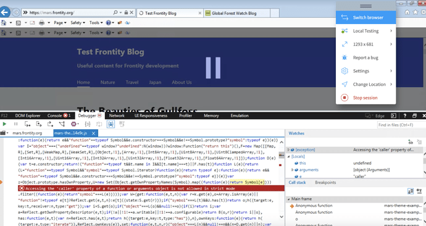This screenshot has height=226, width=426.
Task: Toggle the highlighted Just My Code button
Action: pos(111,124)
